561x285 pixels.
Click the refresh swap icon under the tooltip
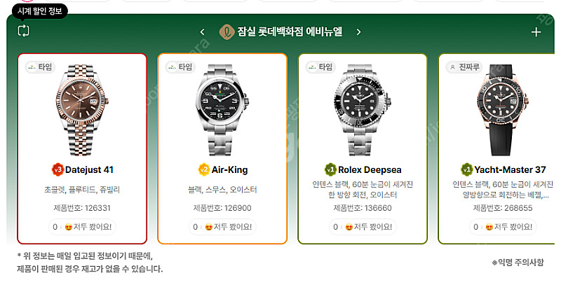point(24,31)
